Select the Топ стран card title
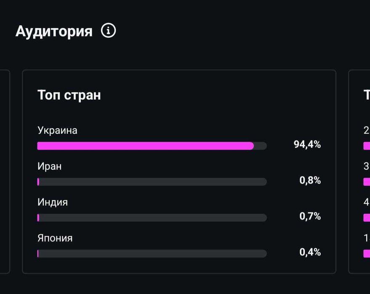Image resolution: width=370 pixels, height=294 pixels. [x=69, y=95]
